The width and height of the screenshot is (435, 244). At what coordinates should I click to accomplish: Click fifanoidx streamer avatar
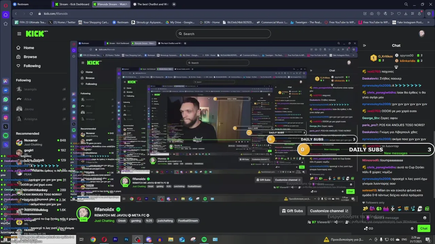pos(83,214)
